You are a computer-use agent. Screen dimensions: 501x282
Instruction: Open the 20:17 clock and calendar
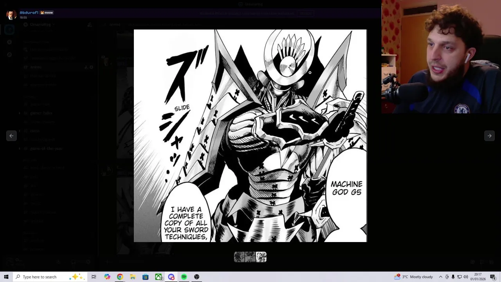[478, 277]
